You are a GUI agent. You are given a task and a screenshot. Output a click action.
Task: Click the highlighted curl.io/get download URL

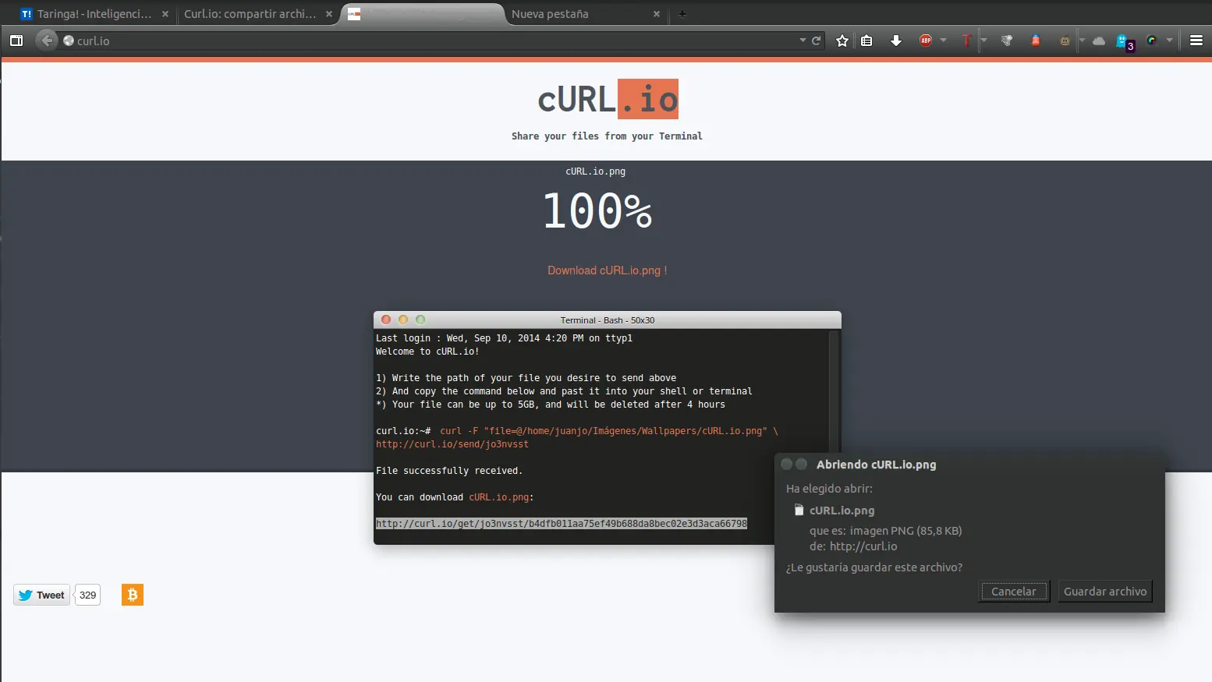[x=562, y=524]
